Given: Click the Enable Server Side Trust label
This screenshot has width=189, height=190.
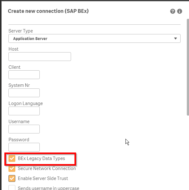Looking at the screenshot, I should point(43,178).
